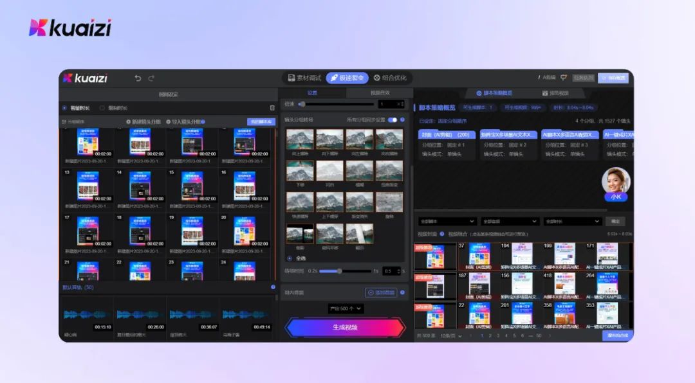Select the 向左擦除 transition effect
Viewport: 695px width, 383px height.
point(360,139)
